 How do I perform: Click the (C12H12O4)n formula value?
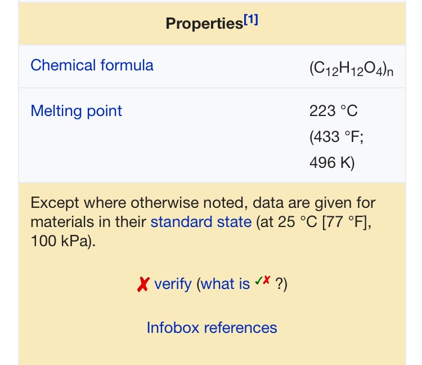tap(352, 68)
